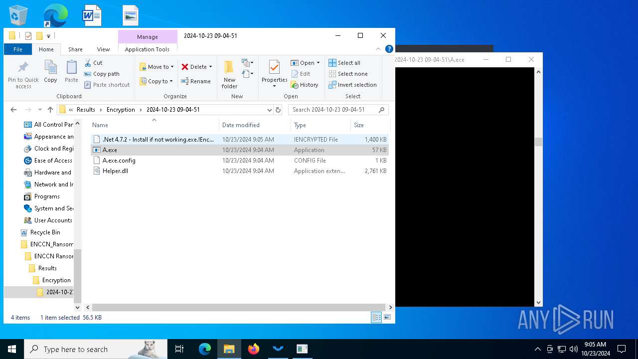Click the Cut scissors command
This screenshot has height=359, width=638.
click(x=93, y=63)
